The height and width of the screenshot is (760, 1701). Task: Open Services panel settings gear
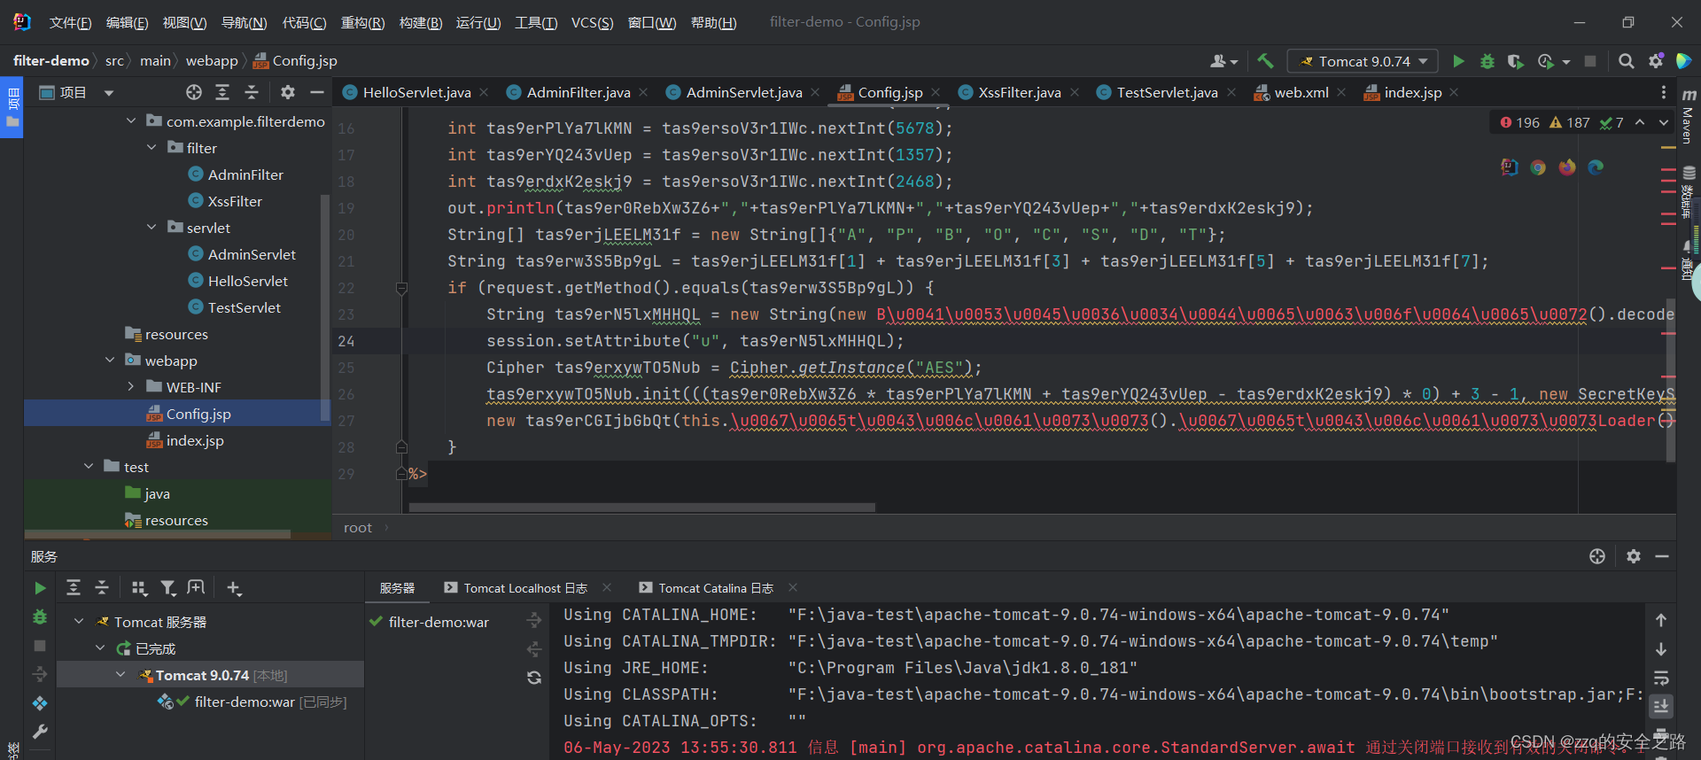tap(1634, 556)
